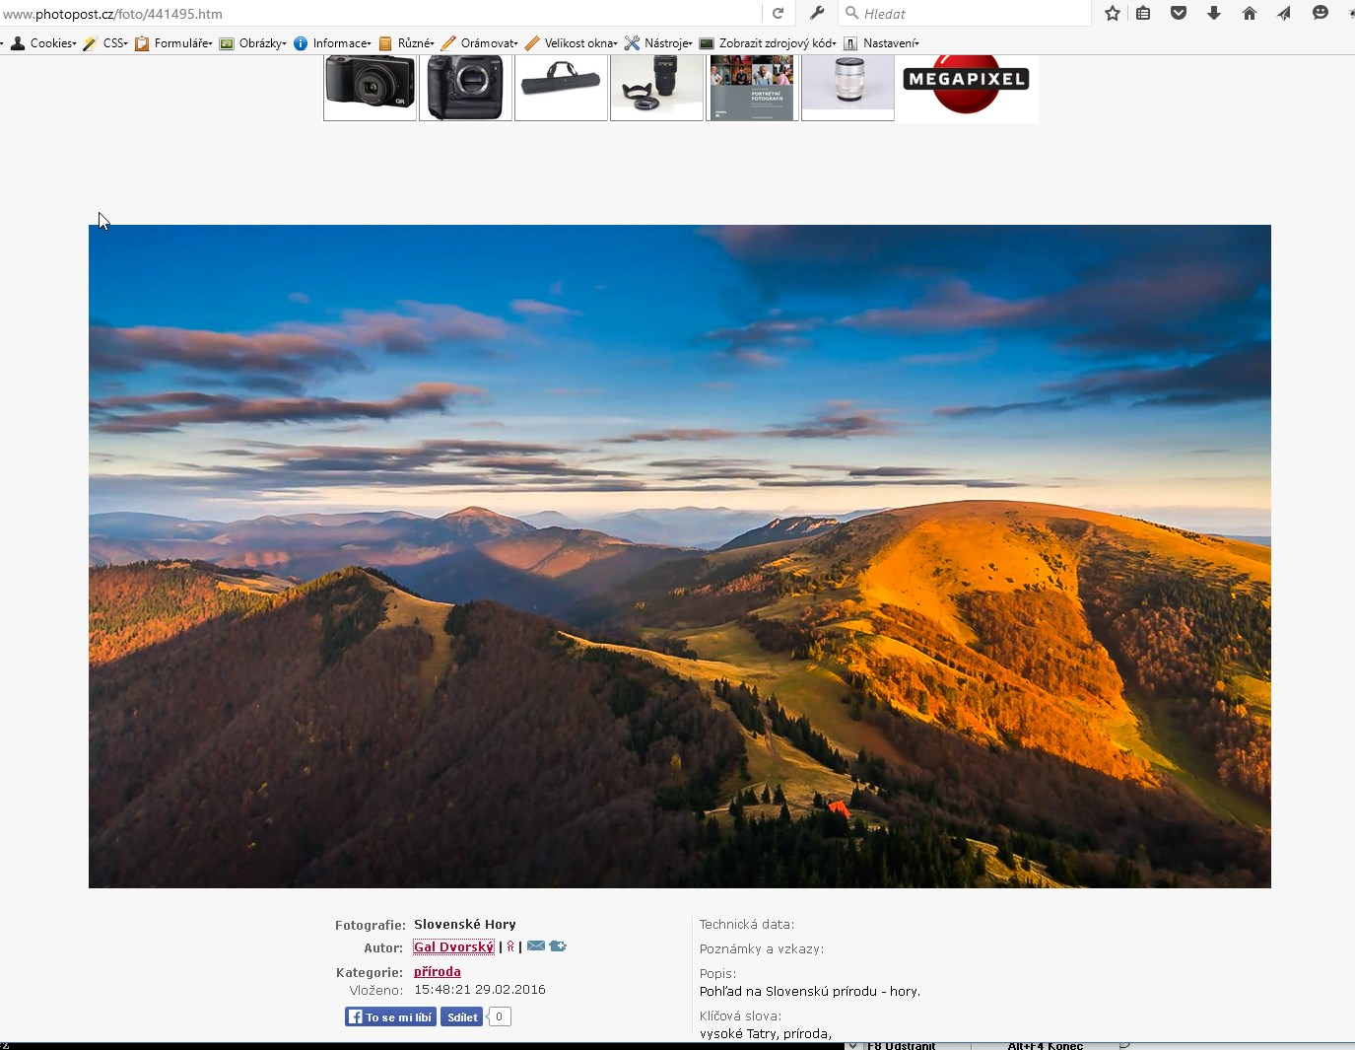Open the příroda category link

pyautogui.click(x=438, y=971)
